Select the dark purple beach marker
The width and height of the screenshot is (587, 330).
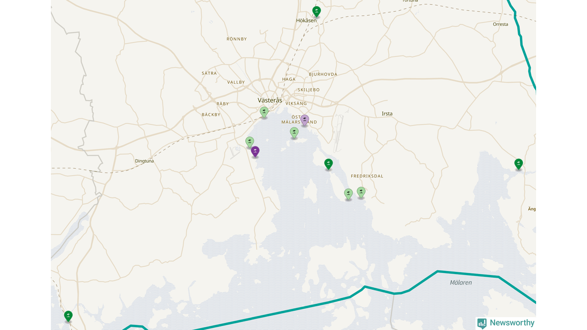(x=255, y=151)
